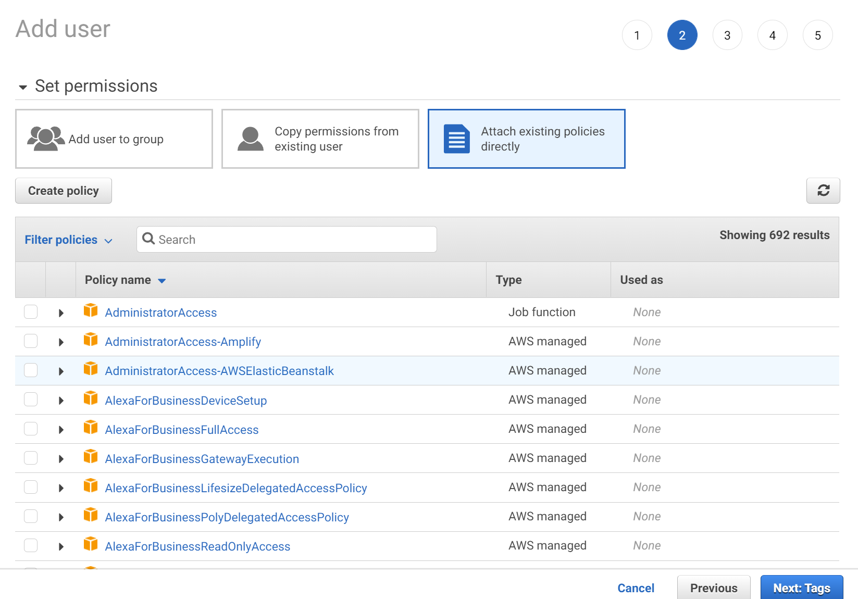Click the Job function type cell
This screenshot has height=599, width=858.
point(542,312)
